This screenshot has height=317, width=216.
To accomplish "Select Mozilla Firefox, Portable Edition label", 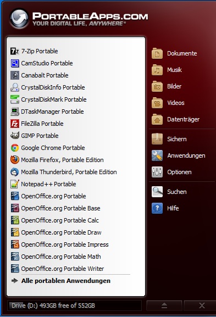I will pos(62,160).
